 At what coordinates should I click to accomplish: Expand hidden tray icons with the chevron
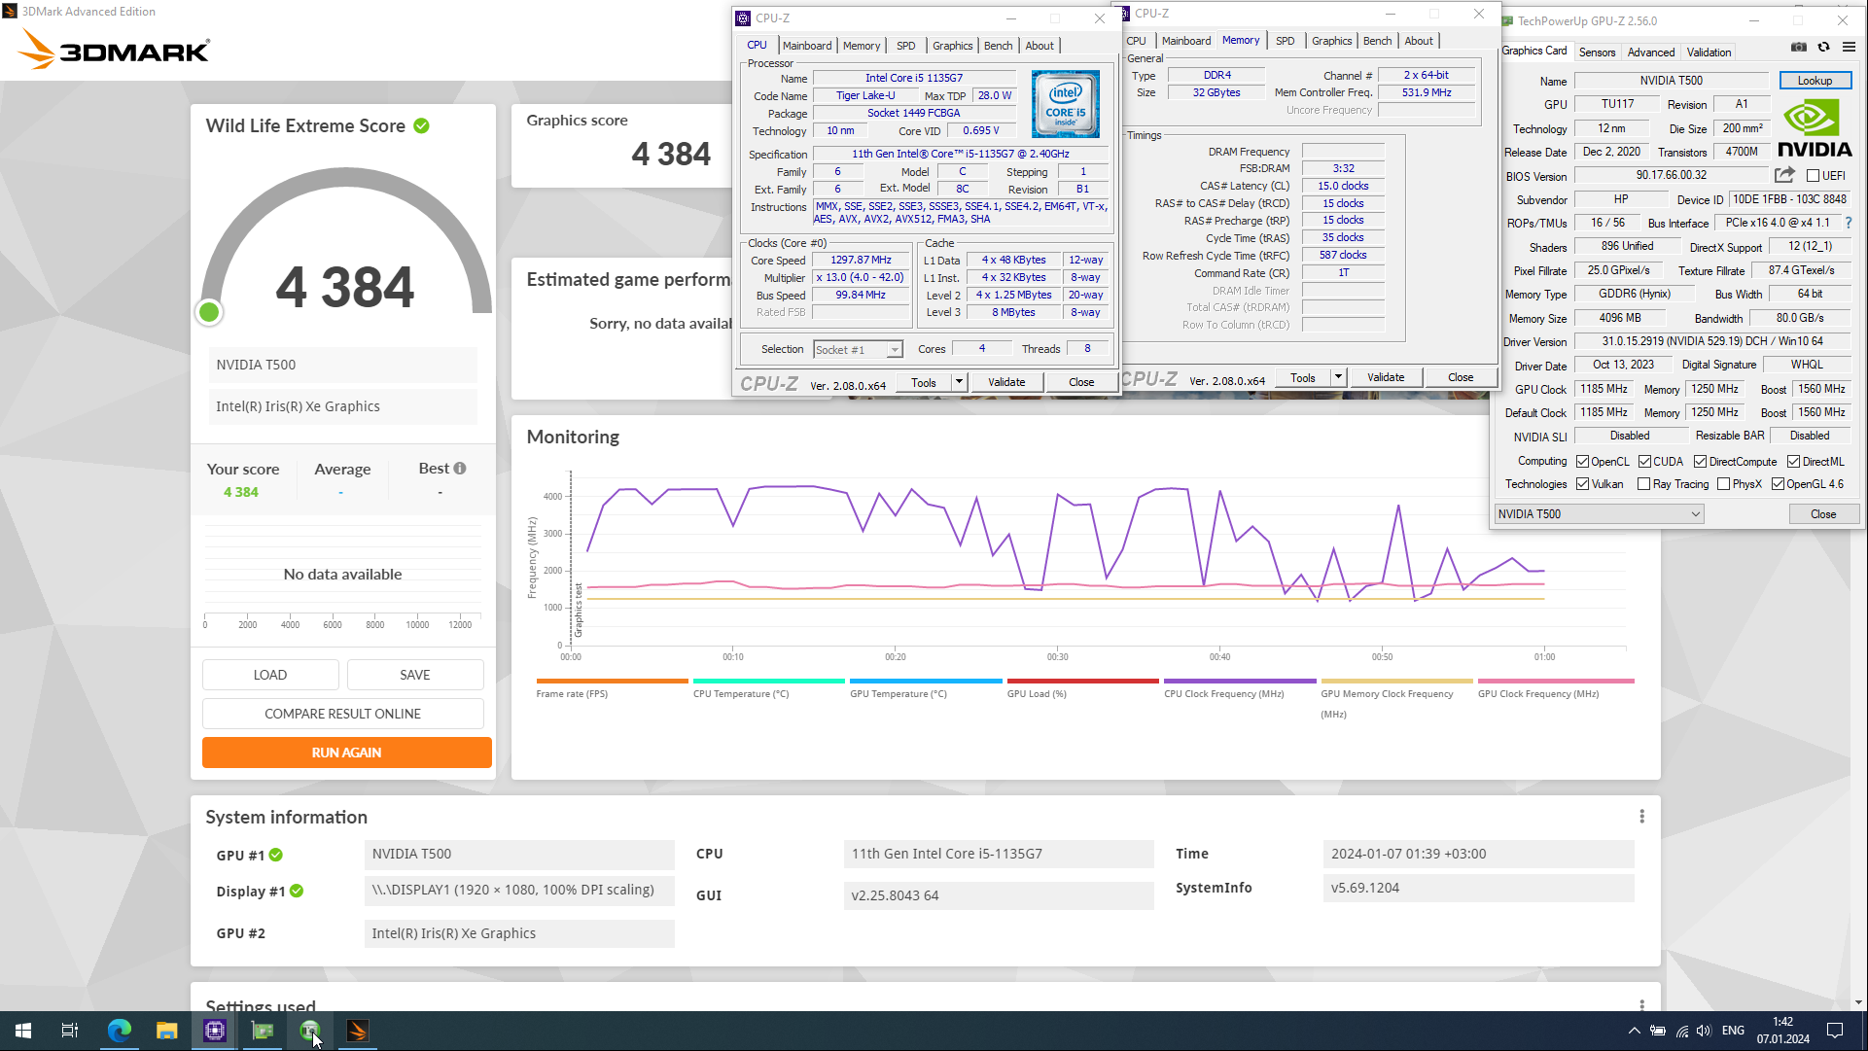click(1634, 1031)
